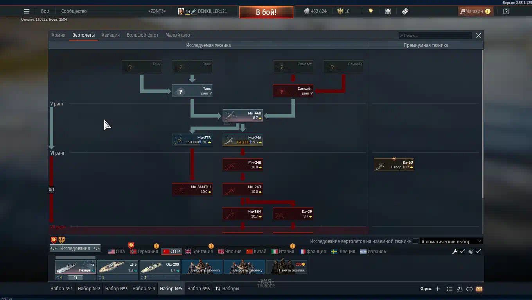Screen dimensions: 532x300
Task: Switch to the Большой флот tab
Action: tap(142, 35)
